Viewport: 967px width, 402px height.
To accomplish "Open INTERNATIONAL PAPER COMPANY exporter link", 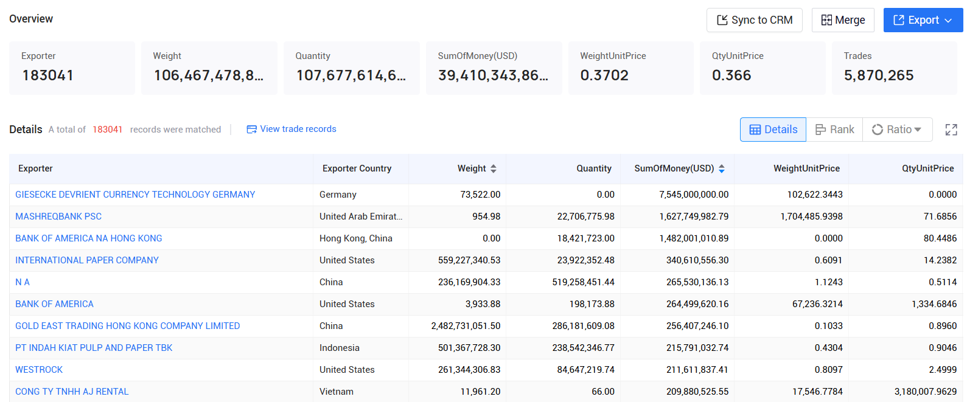I will pyautogui.click(x=87, y=260).
